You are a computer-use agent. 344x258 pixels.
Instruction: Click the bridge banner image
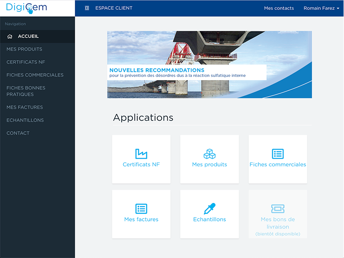click(x=209, y=64)
